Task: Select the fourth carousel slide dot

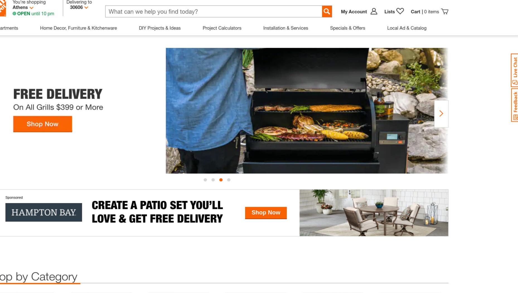Action: tap(229, 180)
